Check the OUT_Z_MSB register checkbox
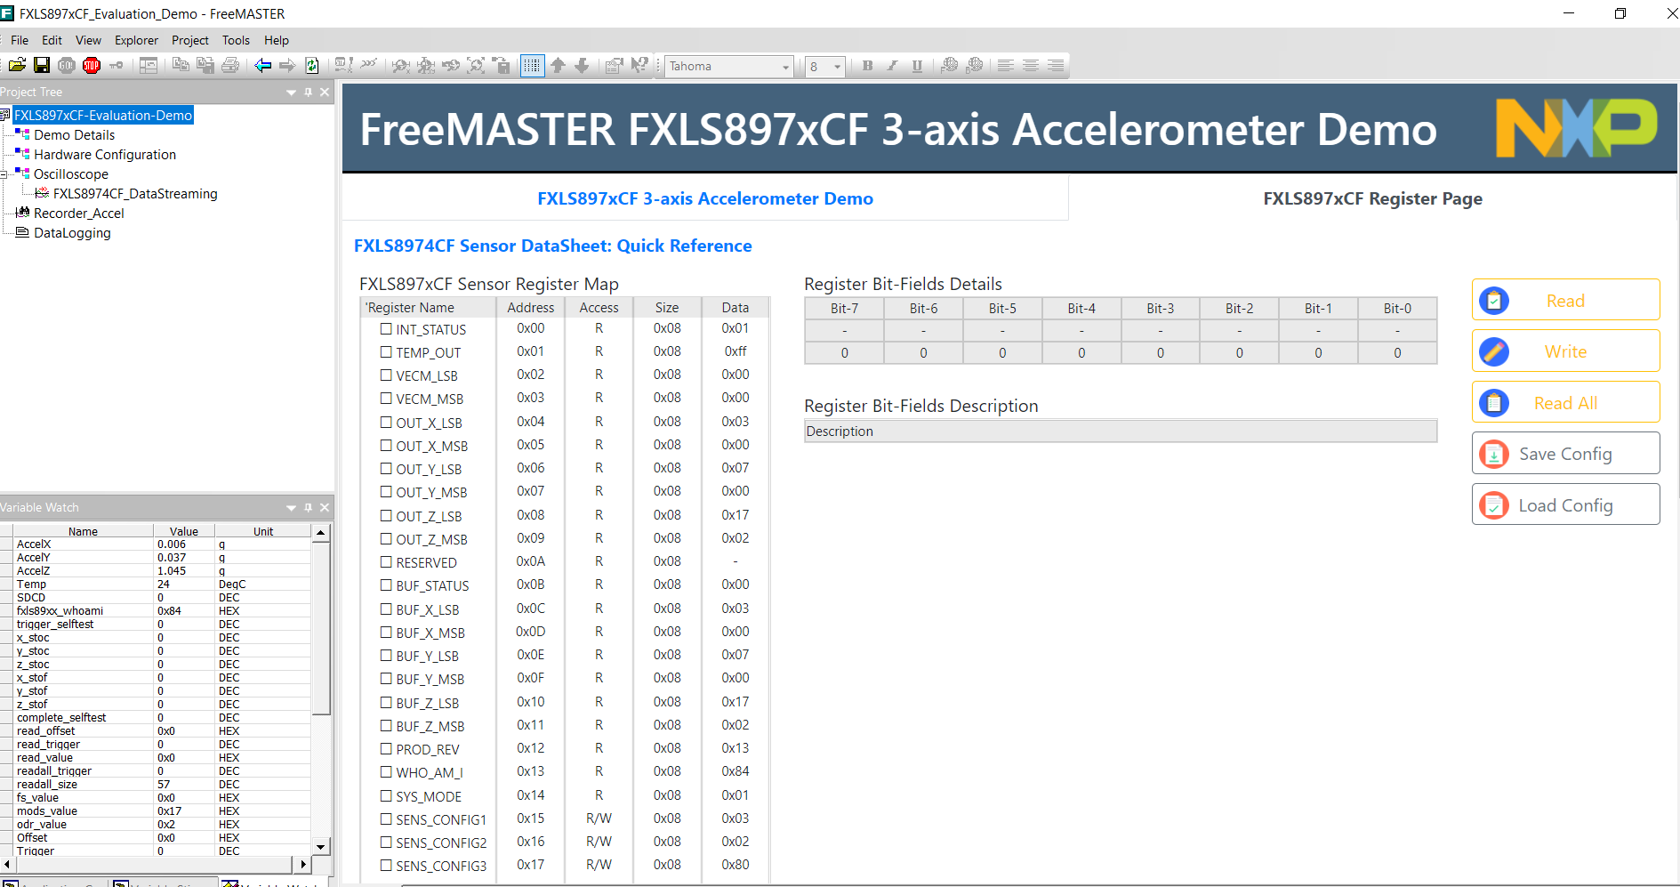This screenshot has height=887, width=1680. coord(386,538)
